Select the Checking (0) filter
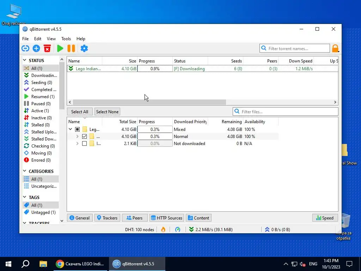361x271 pixels. click(41, 146)
